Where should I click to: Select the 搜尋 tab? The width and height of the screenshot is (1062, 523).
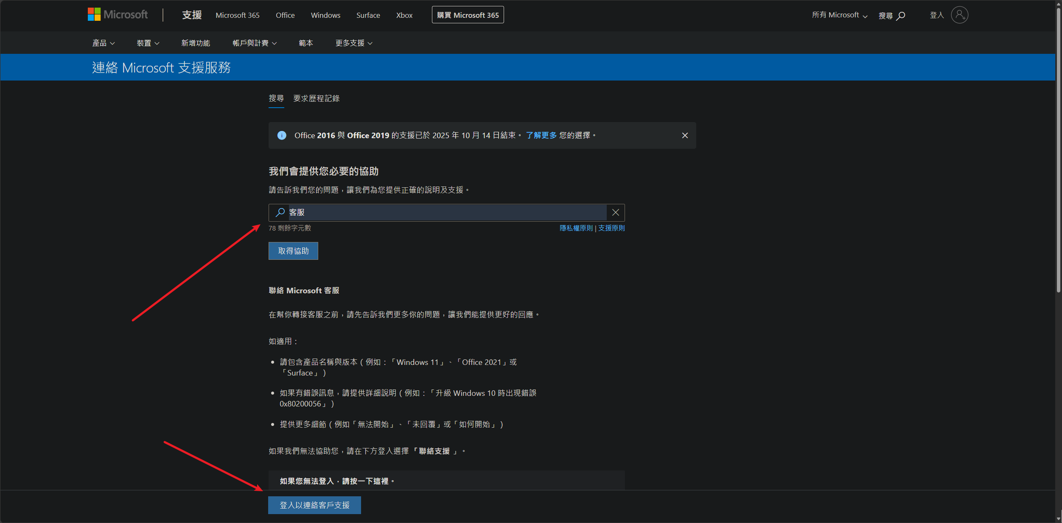coord(276,99)
